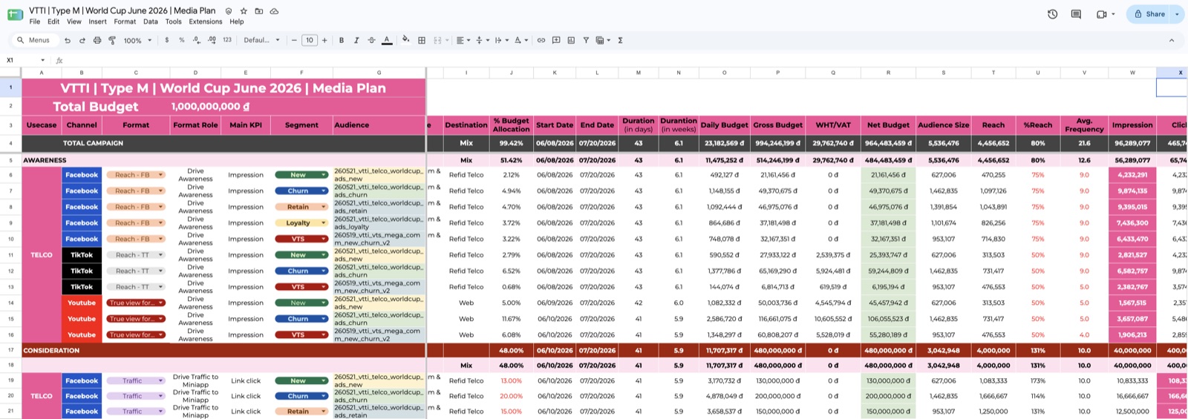This screenshot has height=419, width=1188.
Task: Open the comments panel
Action: (1076, 14)
